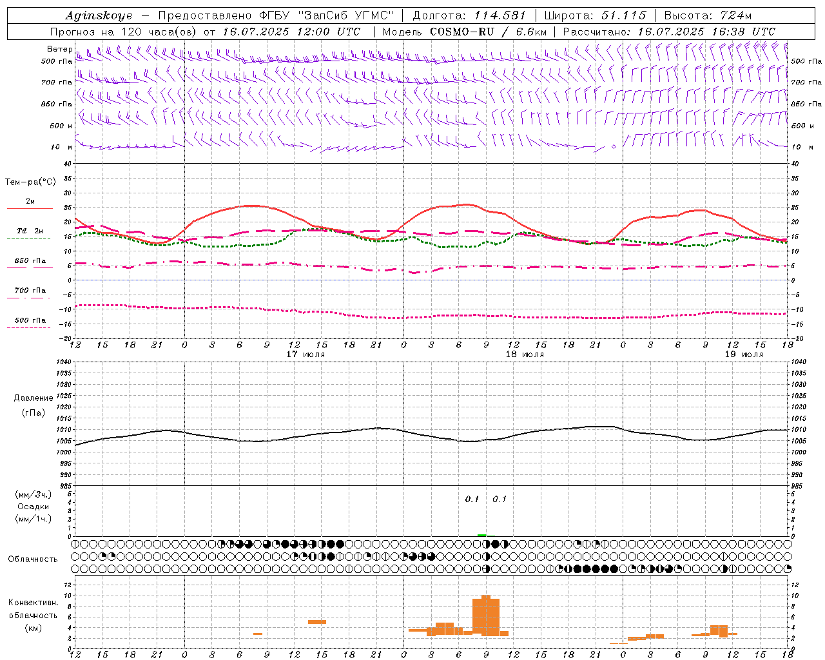Click the "Тем-ра(°C)" axis label
This screenshot has height=660, width=825.
pyautogui.click(x=30, y=182)
